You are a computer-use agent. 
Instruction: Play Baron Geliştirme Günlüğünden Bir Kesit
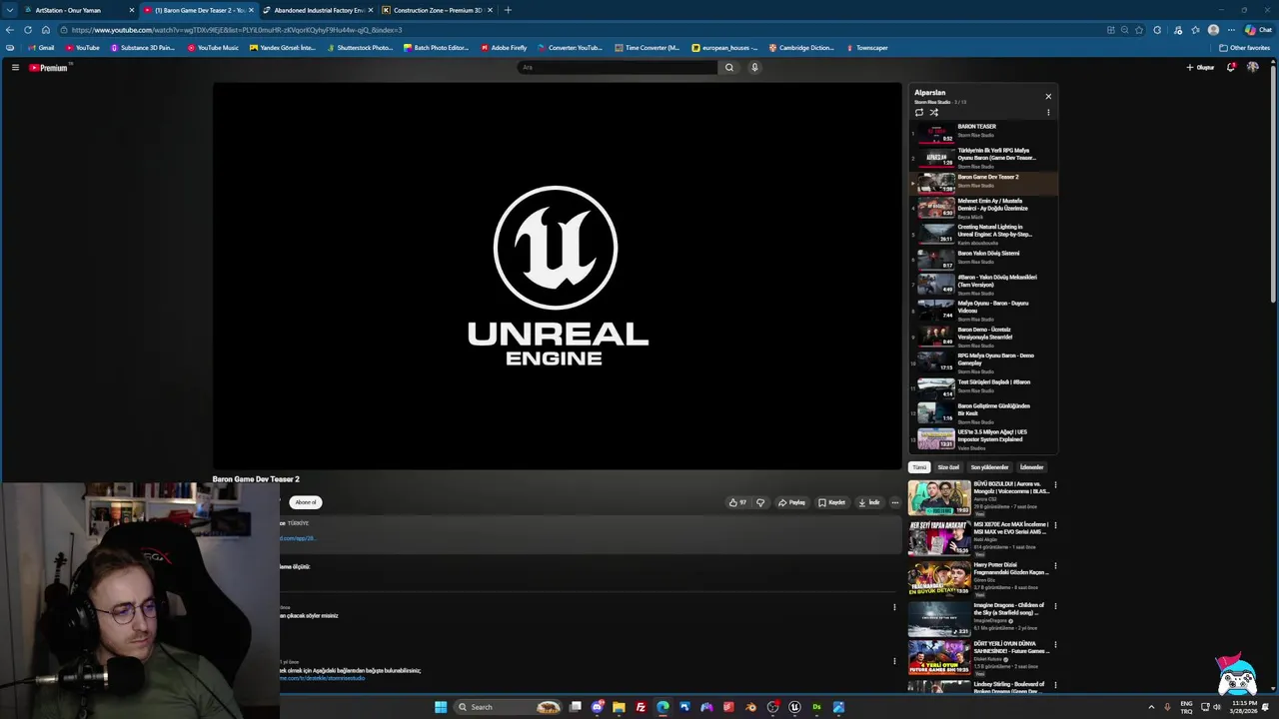983,413
